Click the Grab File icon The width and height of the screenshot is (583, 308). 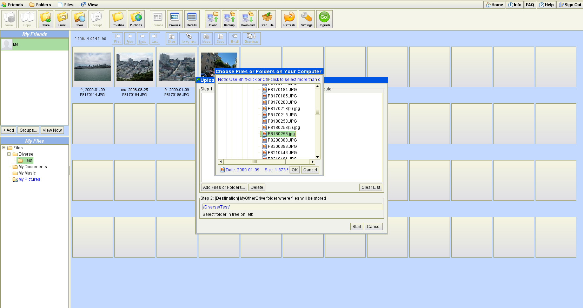pos(267,19)
